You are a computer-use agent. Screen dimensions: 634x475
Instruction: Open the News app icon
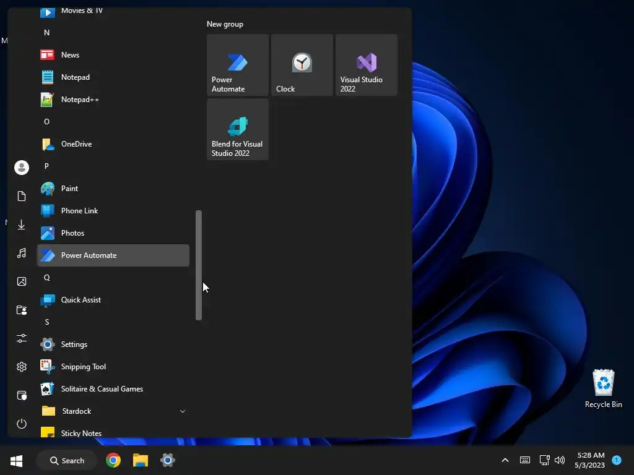tap(47, 54)
